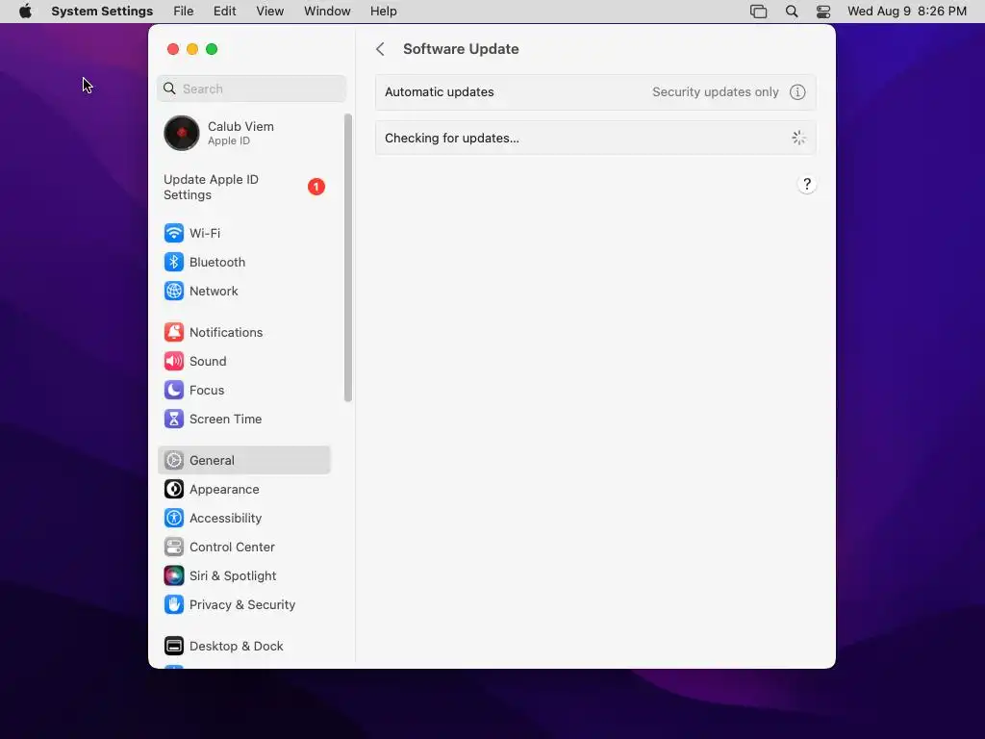The height and width of the screenshot is (739, 985).
Task: Open Appearance icon in sidebar
Action: tap(174, 490)
